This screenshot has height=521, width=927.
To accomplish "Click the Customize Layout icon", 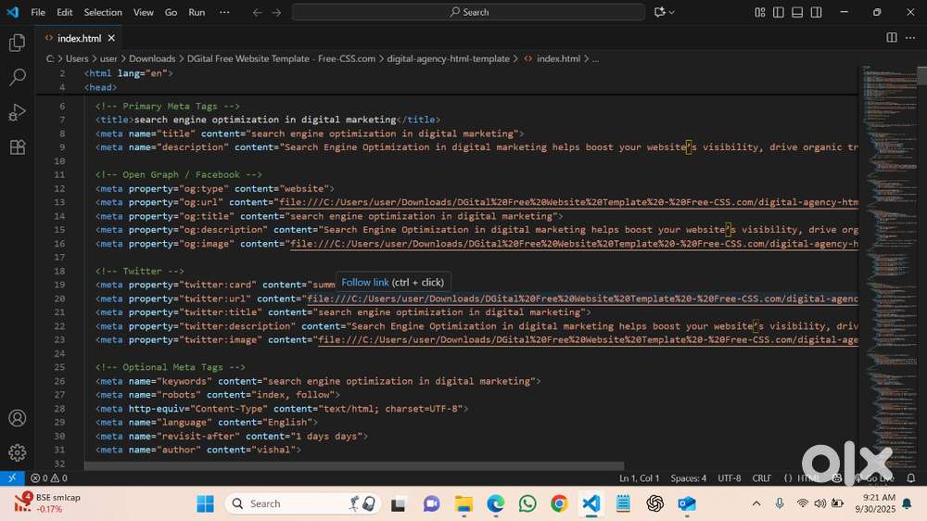I will tap(760, 12).
